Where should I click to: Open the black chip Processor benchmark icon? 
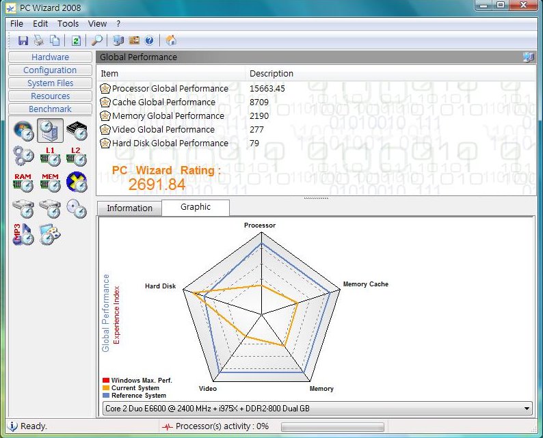pos(77,131)
